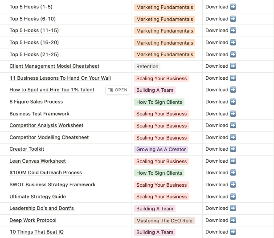Open Leadership Do's and Dont's page
Screen dimensions: 274x238
click(41, 208)
